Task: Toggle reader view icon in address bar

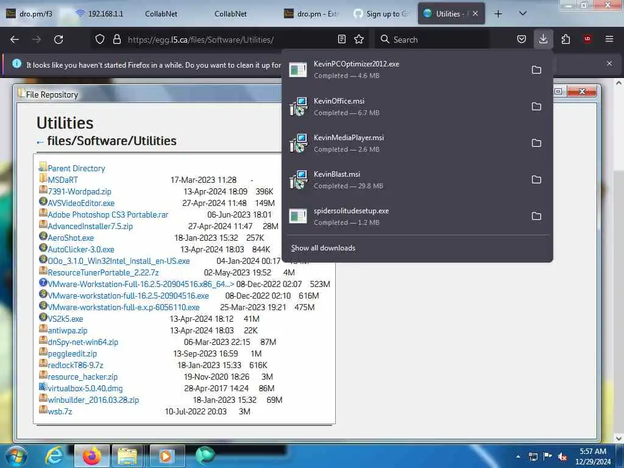Action: pyautogui.click(x=341, y=39)
